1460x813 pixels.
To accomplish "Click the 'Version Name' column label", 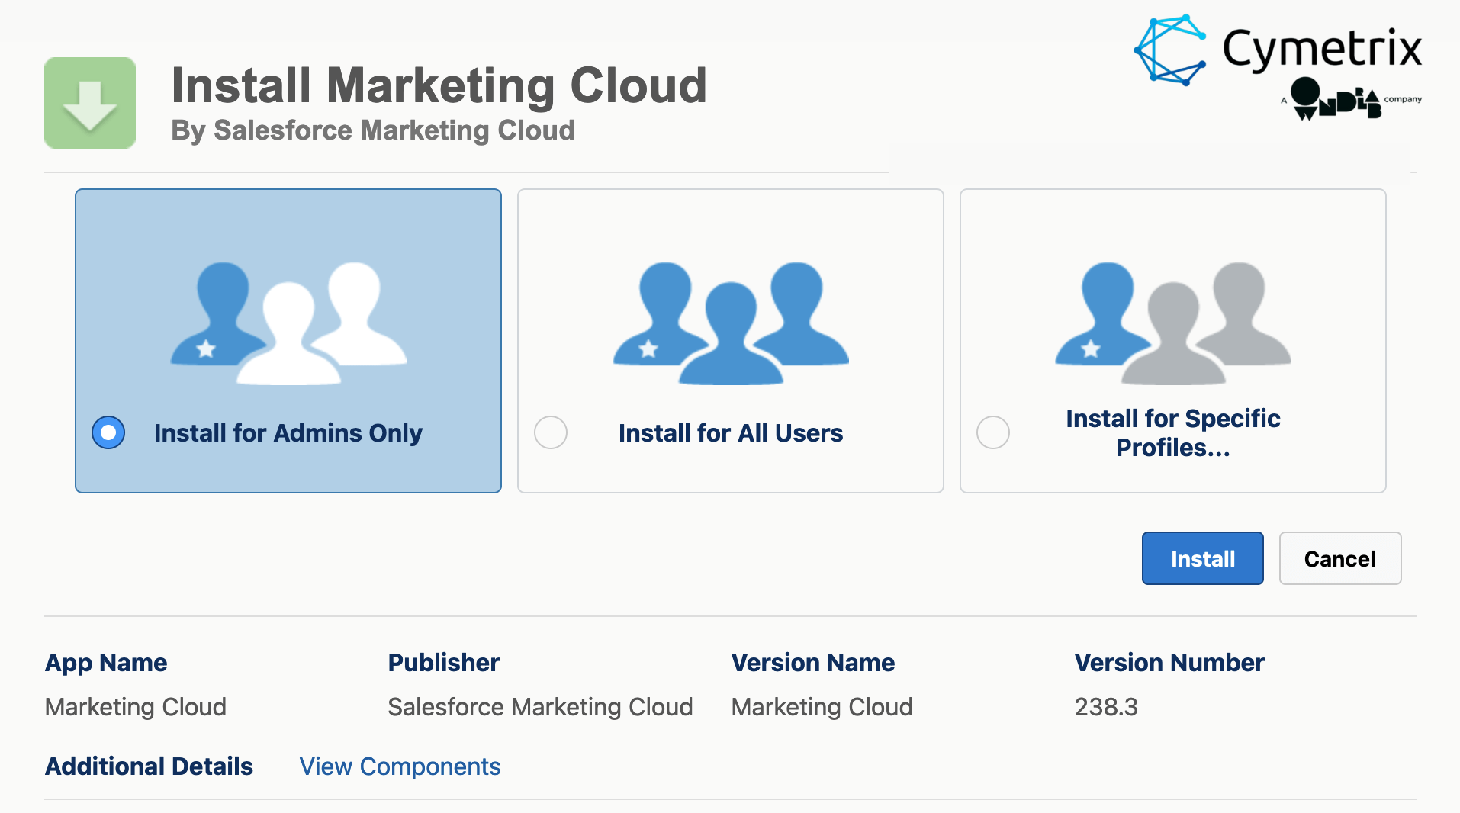I will [813, 663].
